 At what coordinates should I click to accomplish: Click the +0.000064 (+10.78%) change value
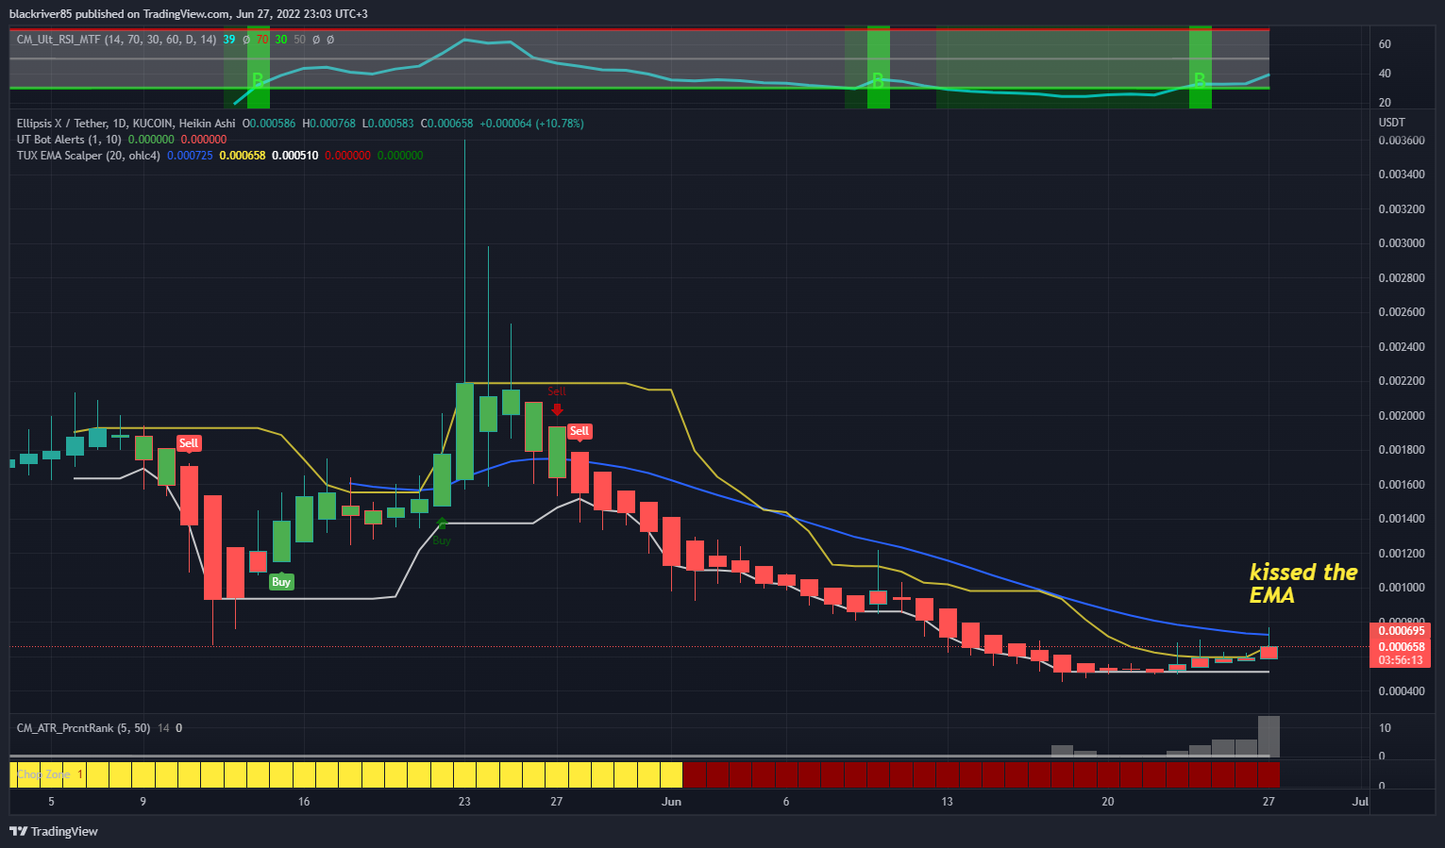[531, 124]
